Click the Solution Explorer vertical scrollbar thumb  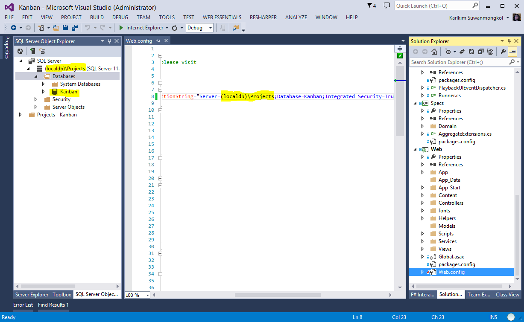518,235
